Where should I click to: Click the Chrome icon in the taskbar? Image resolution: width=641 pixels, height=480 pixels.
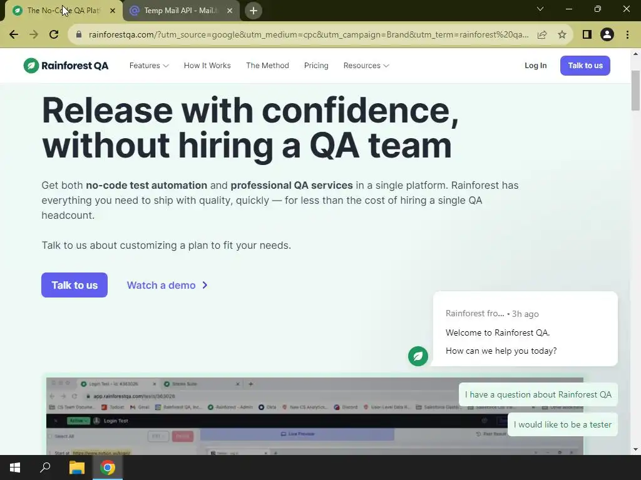click(108, 467)
